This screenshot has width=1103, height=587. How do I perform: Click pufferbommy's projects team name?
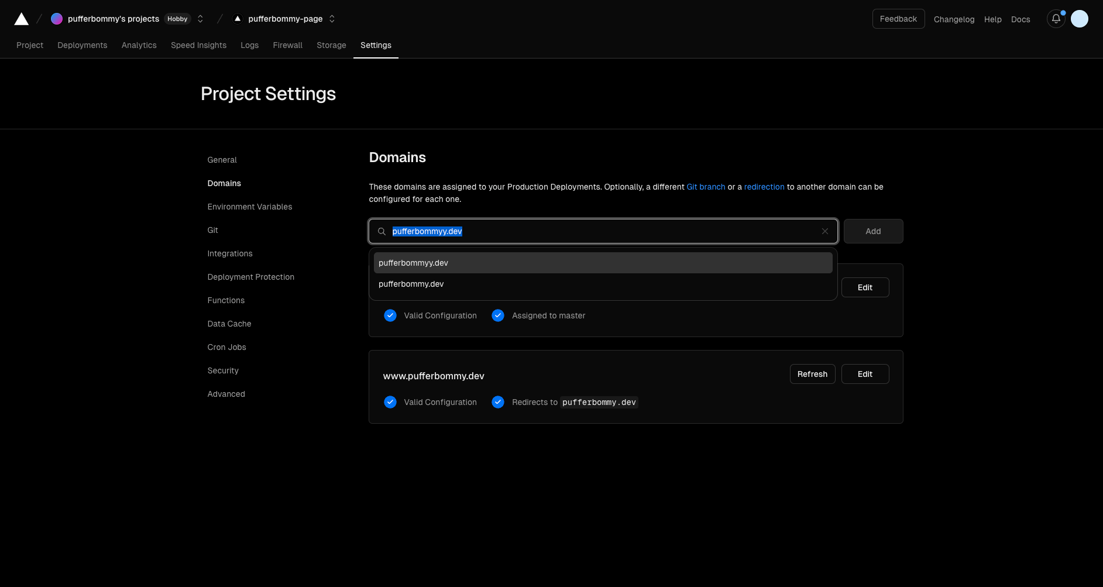coord(114,19)
